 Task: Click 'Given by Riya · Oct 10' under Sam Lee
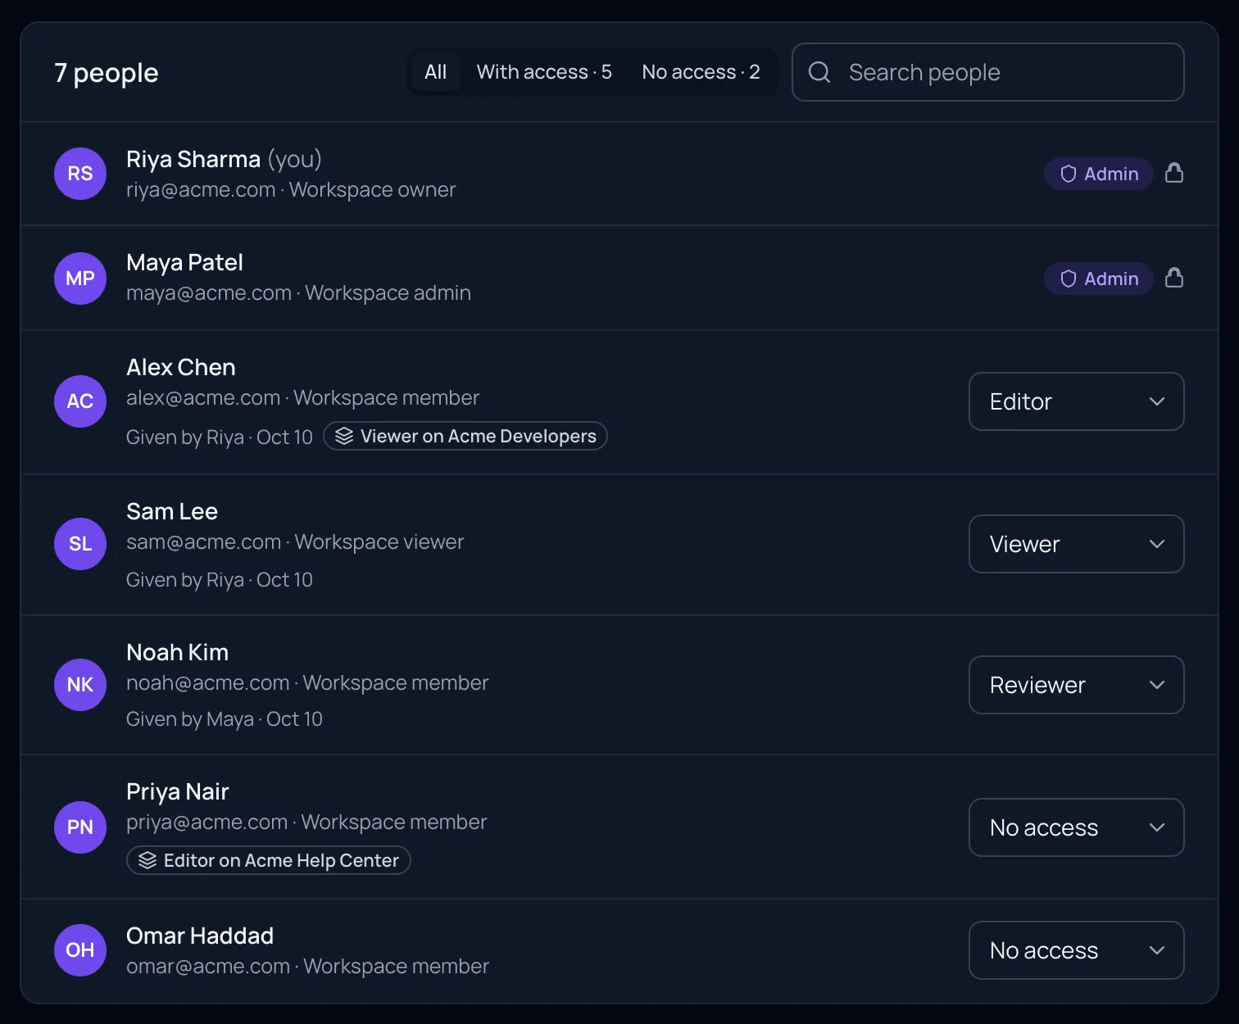[x=220, y=580]
